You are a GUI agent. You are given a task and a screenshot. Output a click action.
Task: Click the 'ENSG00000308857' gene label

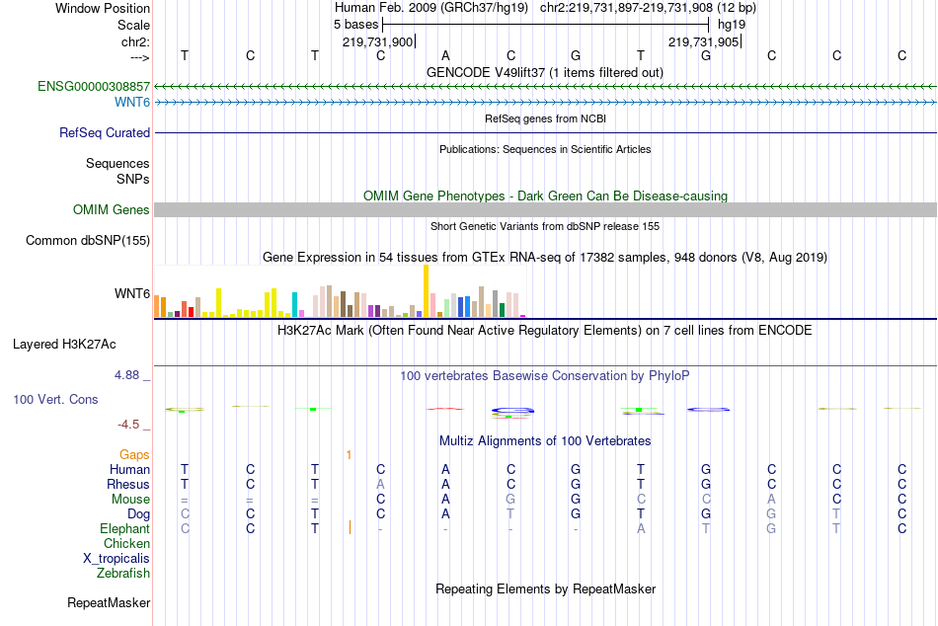[94, 87]
